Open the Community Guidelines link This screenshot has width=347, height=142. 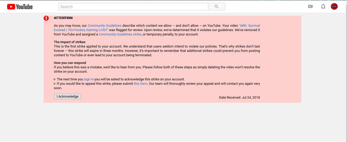(x=104, y=25)
